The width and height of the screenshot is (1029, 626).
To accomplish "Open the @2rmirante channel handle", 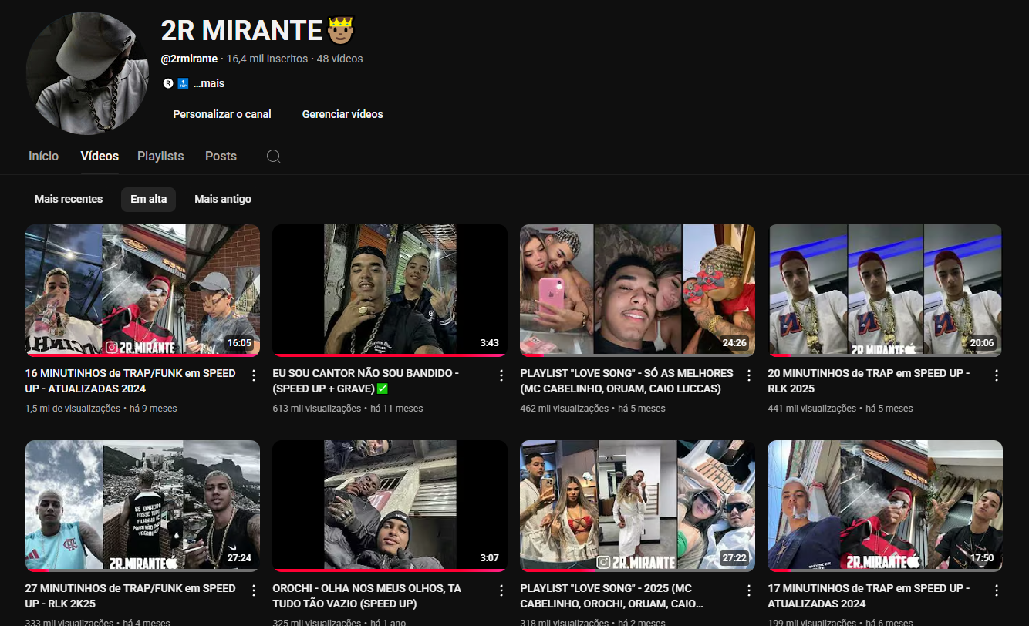I will click(x=189, y=59).
